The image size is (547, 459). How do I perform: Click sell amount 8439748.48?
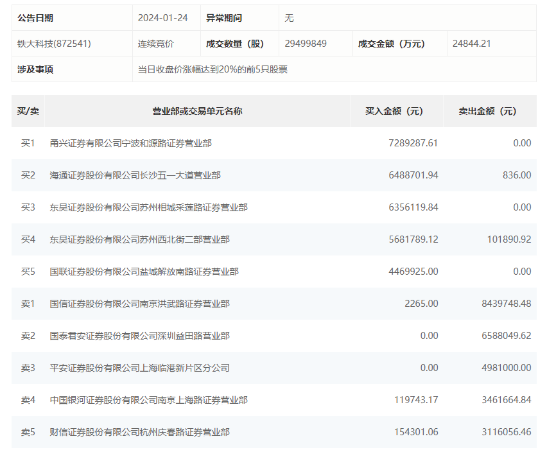click(x=506, y=304)
